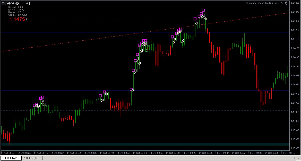Click the left tab scroll arrow
Image resolution: width=301 pixels, height=161 pixels.
coord(294,158)
